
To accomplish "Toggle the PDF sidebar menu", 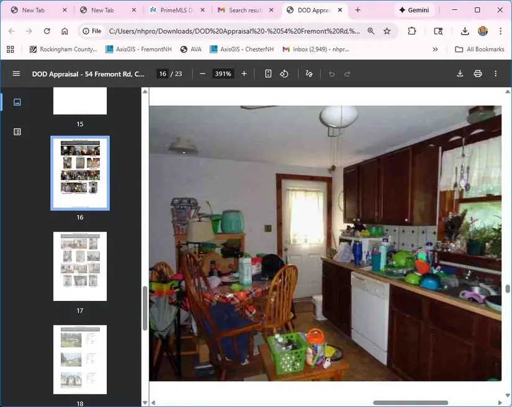I will [16, 74].
